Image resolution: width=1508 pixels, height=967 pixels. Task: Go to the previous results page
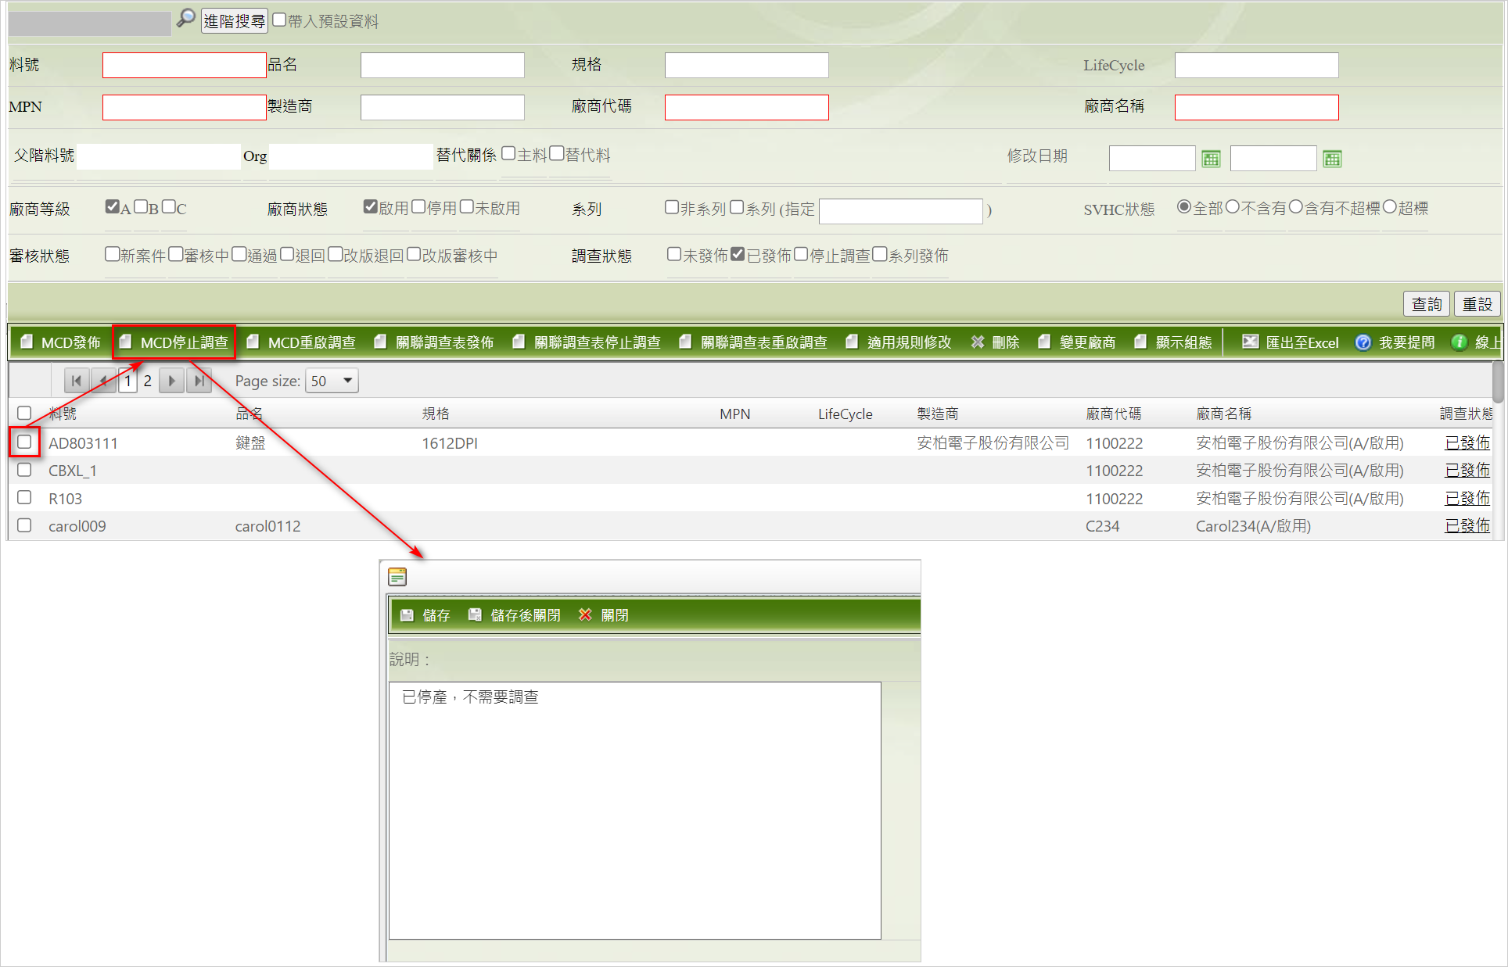pos(104,381)
